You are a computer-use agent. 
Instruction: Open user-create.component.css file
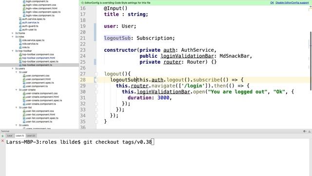pos(40,93)
